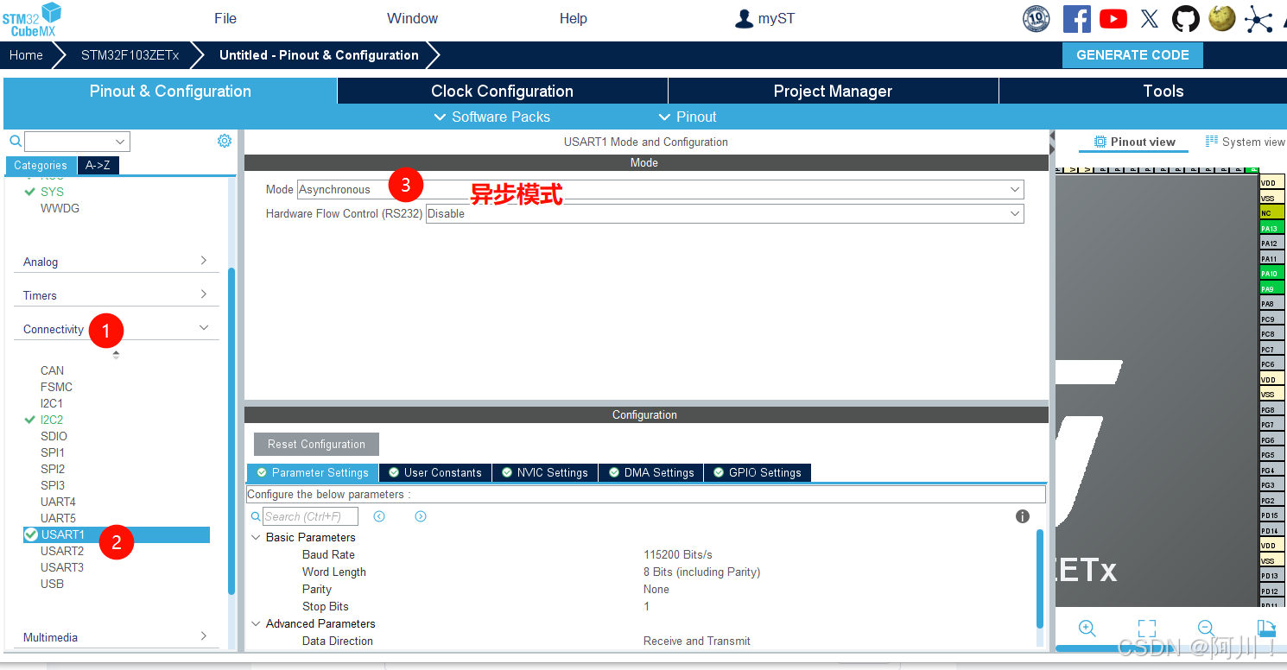Screen dimensions: 1287x670
Task: Select green pin PA13 on chip
Action: point(1272,228)
